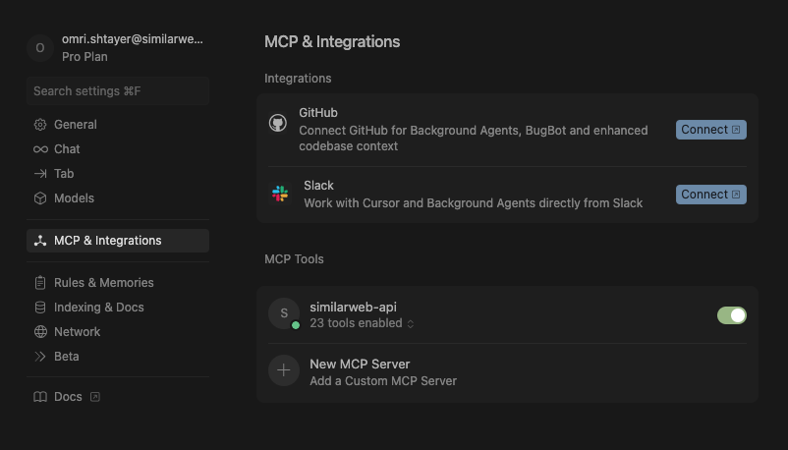Click the MCP Tools section heading
788x450 pixels.
click(x=294, y=259)
